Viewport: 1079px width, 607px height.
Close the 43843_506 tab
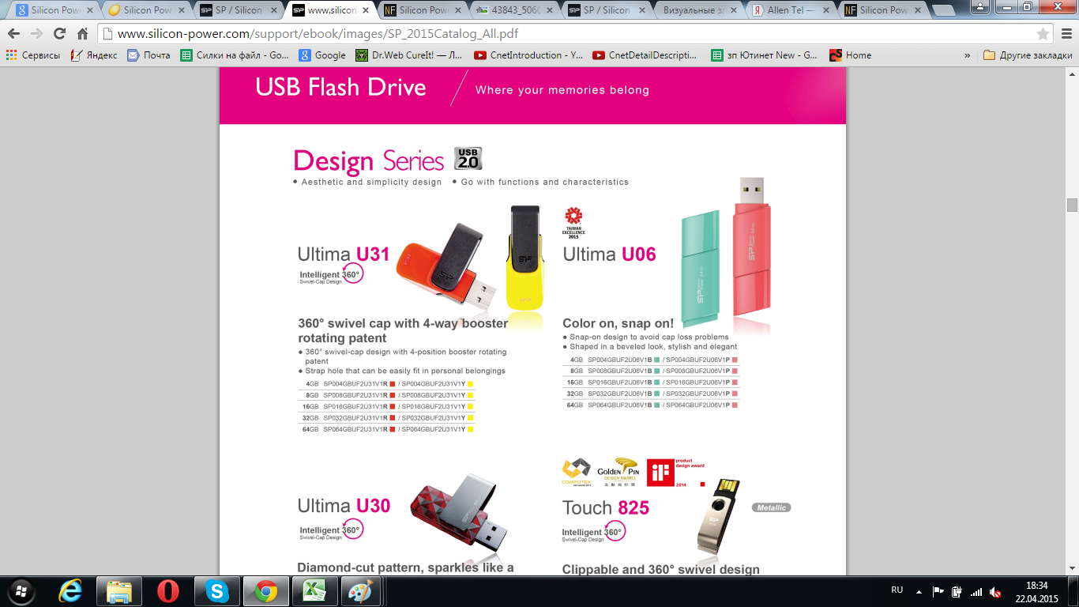click(x=550, y=10)
